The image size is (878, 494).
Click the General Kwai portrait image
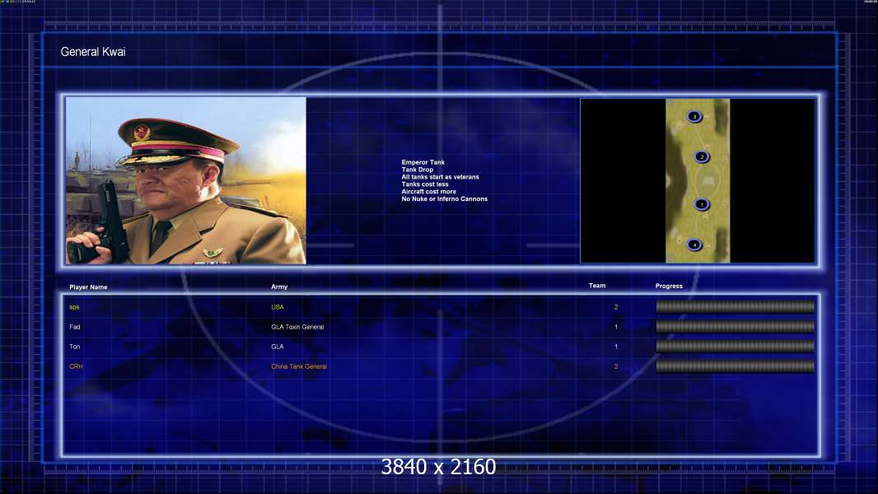click(186, 180)
